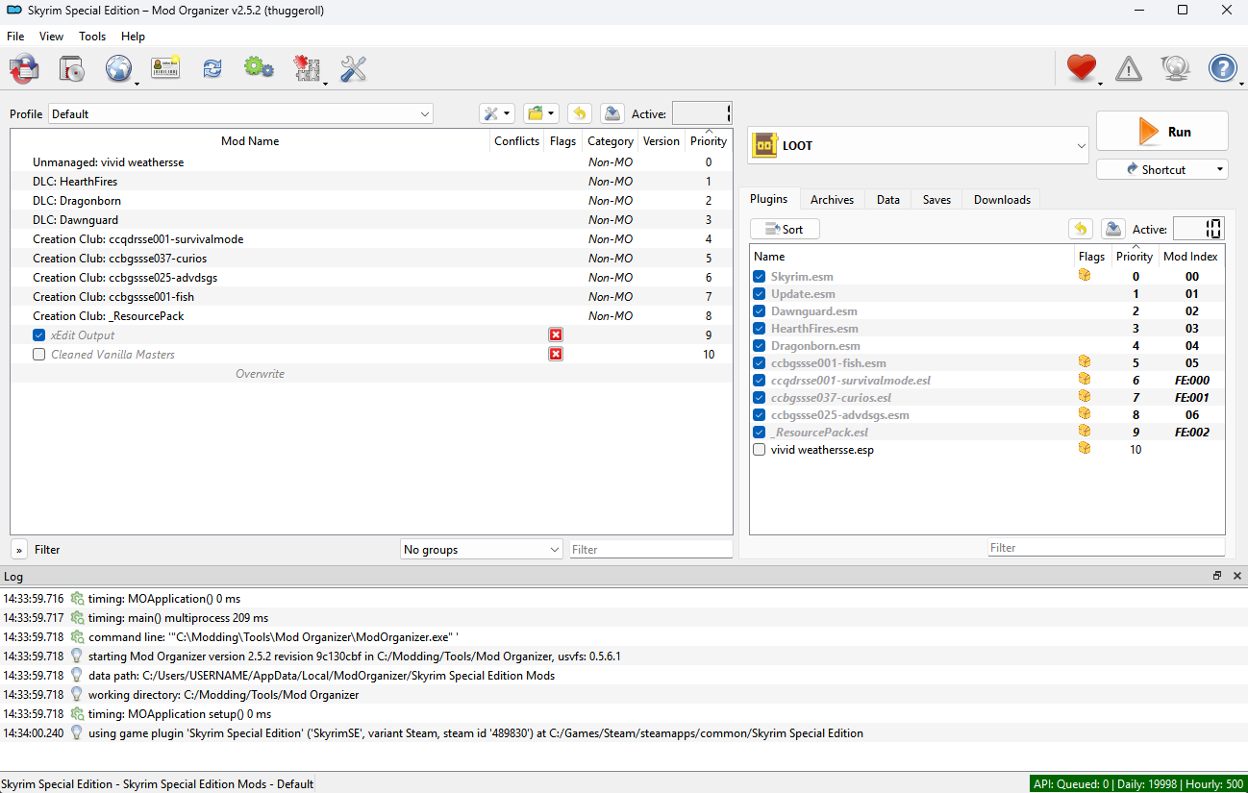Viewport: 1248px width, 793px height.
Task: Switch to the Downloads tab
Action: point(1002,200)
